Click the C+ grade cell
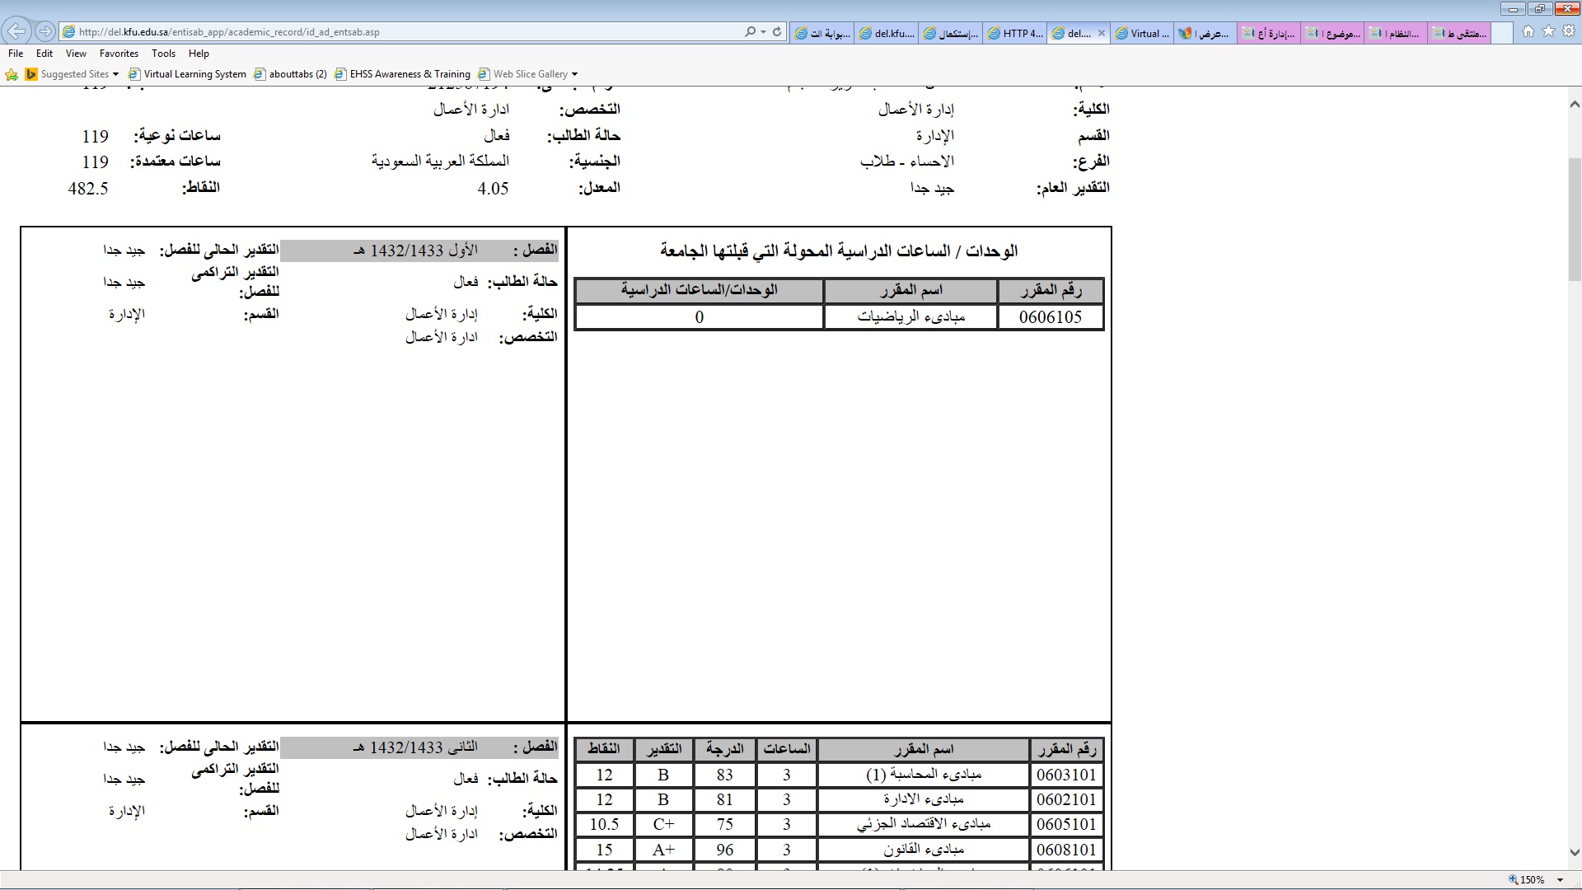The width and height of the screenshot is (1582, 890). pos(663,824)
